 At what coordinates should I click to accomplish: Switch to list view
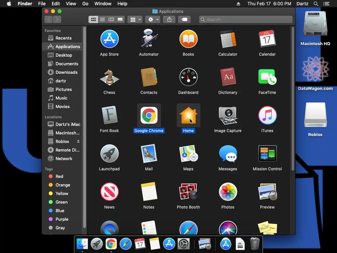102,19
